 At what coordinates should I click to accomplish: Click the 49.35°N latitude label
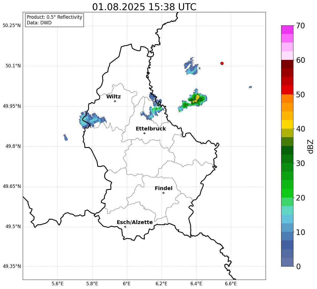(x=12, y=266)
